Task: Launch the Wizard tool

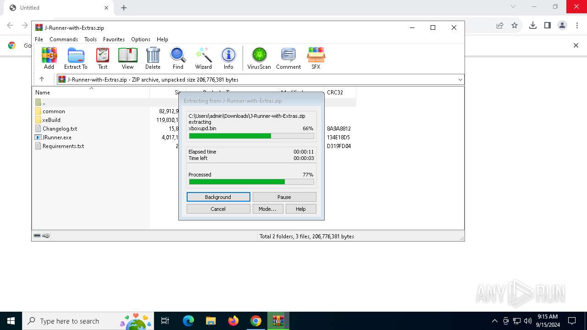Action: point(203,58)
